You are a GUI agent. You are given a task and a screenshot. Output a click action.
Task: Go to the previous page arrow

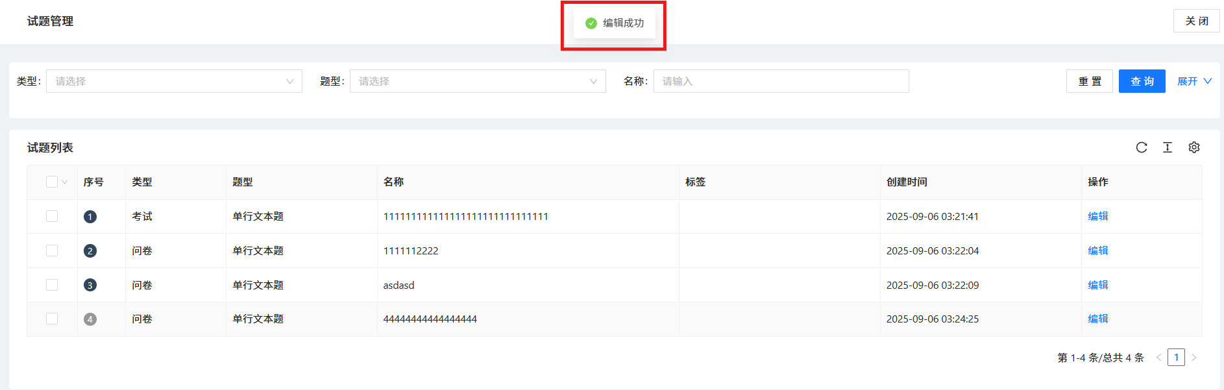[x=1158, y=358]
